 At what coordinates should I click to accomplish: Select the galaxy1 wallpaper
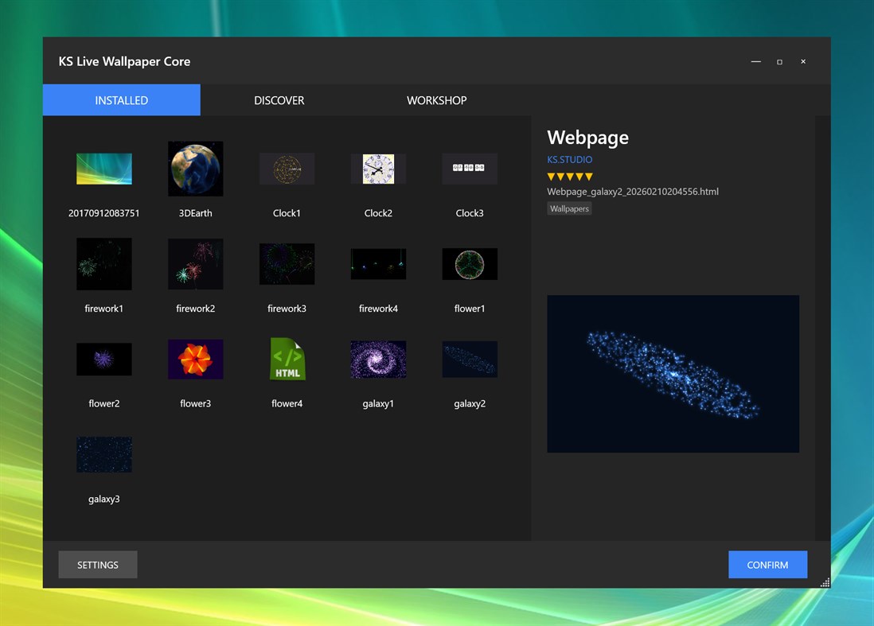(x=378, y=359)
